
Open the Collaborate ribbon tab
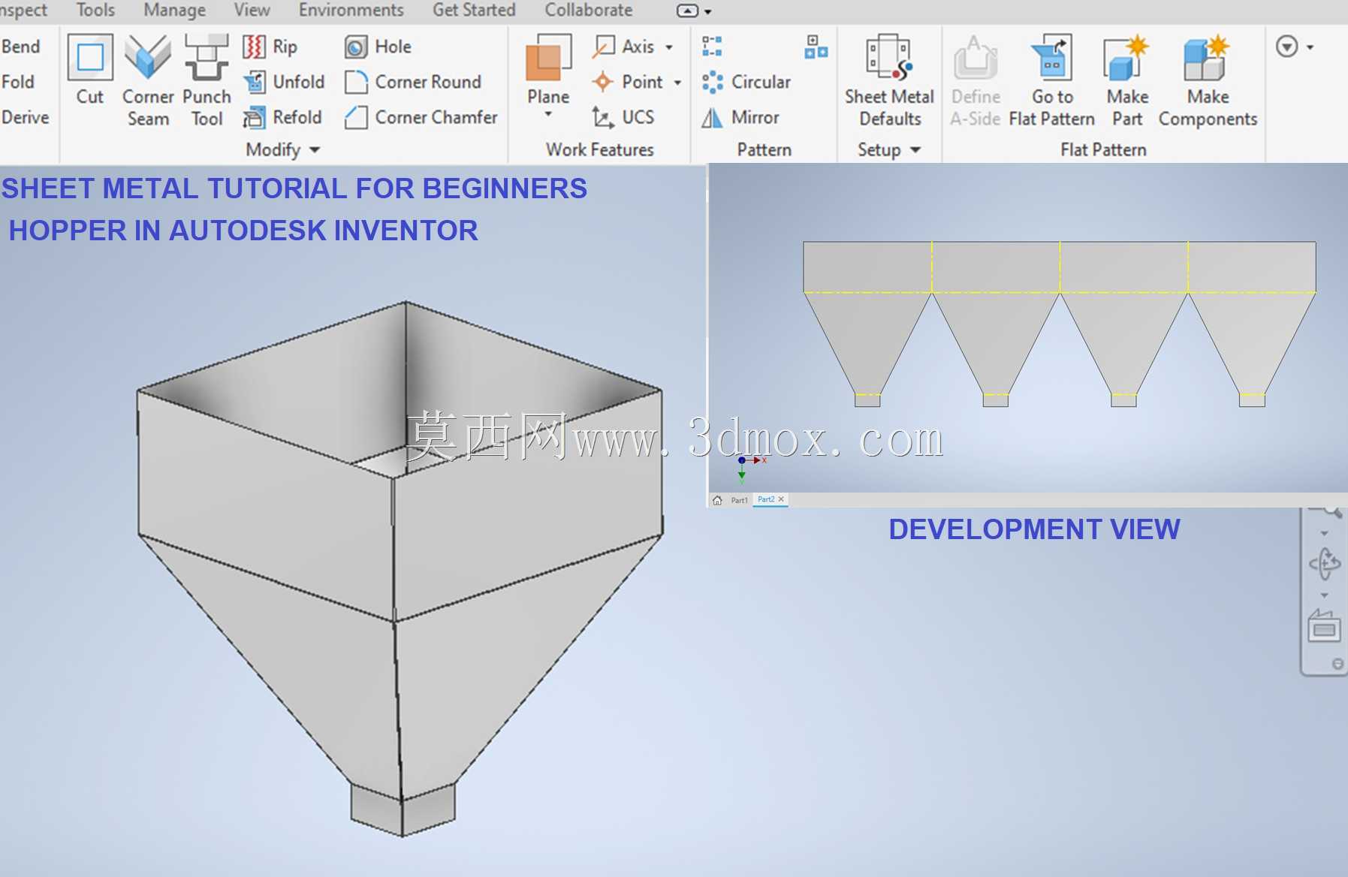589,10
